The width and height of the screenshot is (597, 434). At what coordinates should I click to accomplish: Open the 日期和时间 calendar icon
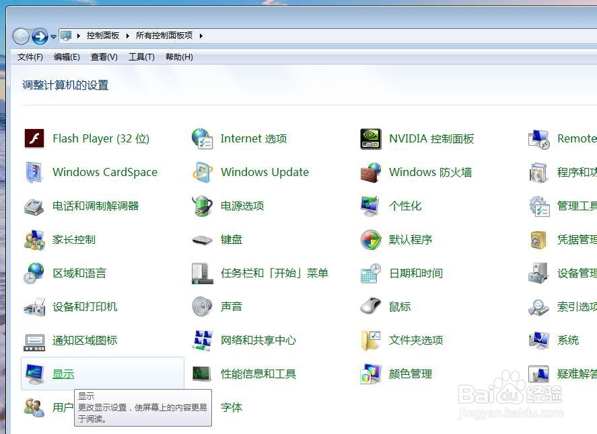(370, 273)
